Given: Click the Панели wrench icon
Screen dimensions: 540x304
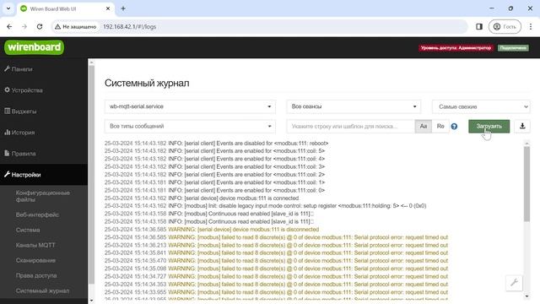Looking at the screenshot, I should pos(7,69).
